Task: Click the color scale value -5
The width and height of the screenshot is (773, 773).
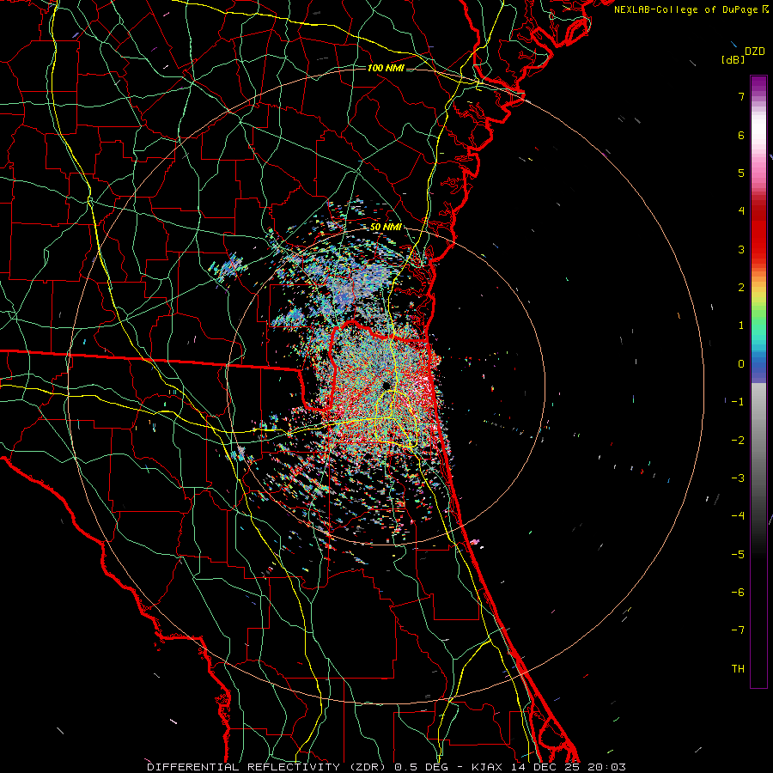Action: click(x=738, y=555)
